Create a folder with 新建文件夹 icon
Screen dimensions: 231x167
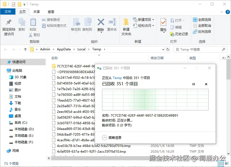(126, 26)
